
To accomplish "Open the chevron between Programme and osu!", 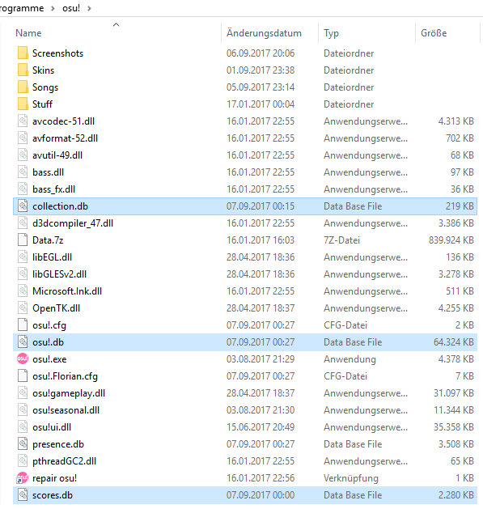I will (x=53, y=8).
